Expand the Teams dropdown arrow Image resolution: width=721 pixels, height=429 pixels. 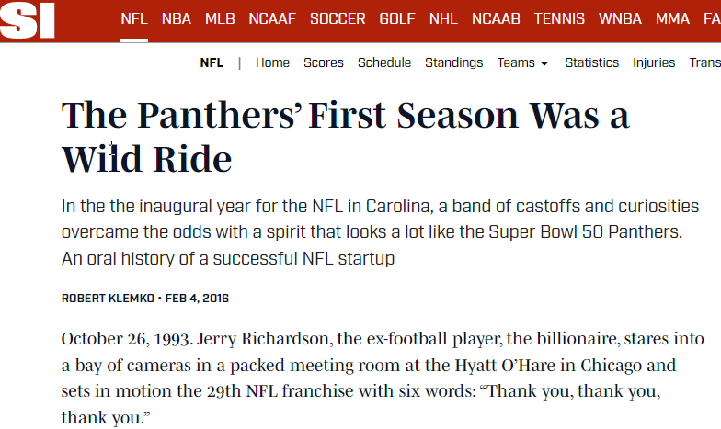point(544,63)
